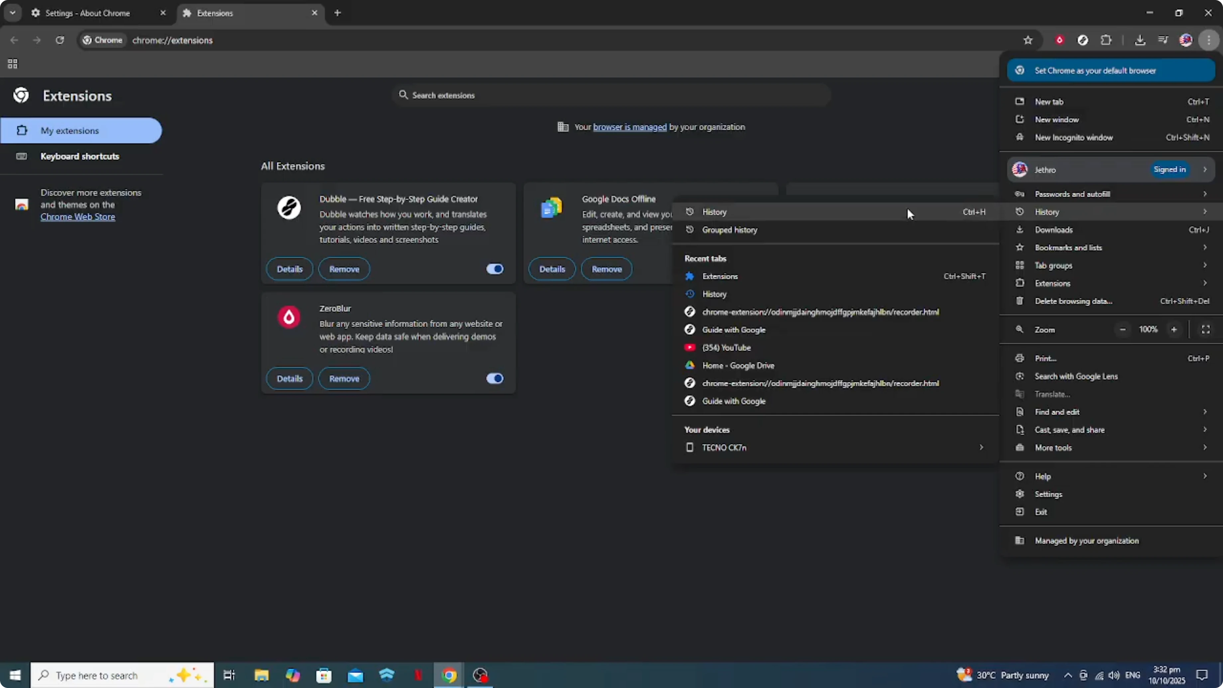Open the tab search dropdown arrow
Image resolution: width=1223 pixels, height=688 pixels.
click(13, 13)
